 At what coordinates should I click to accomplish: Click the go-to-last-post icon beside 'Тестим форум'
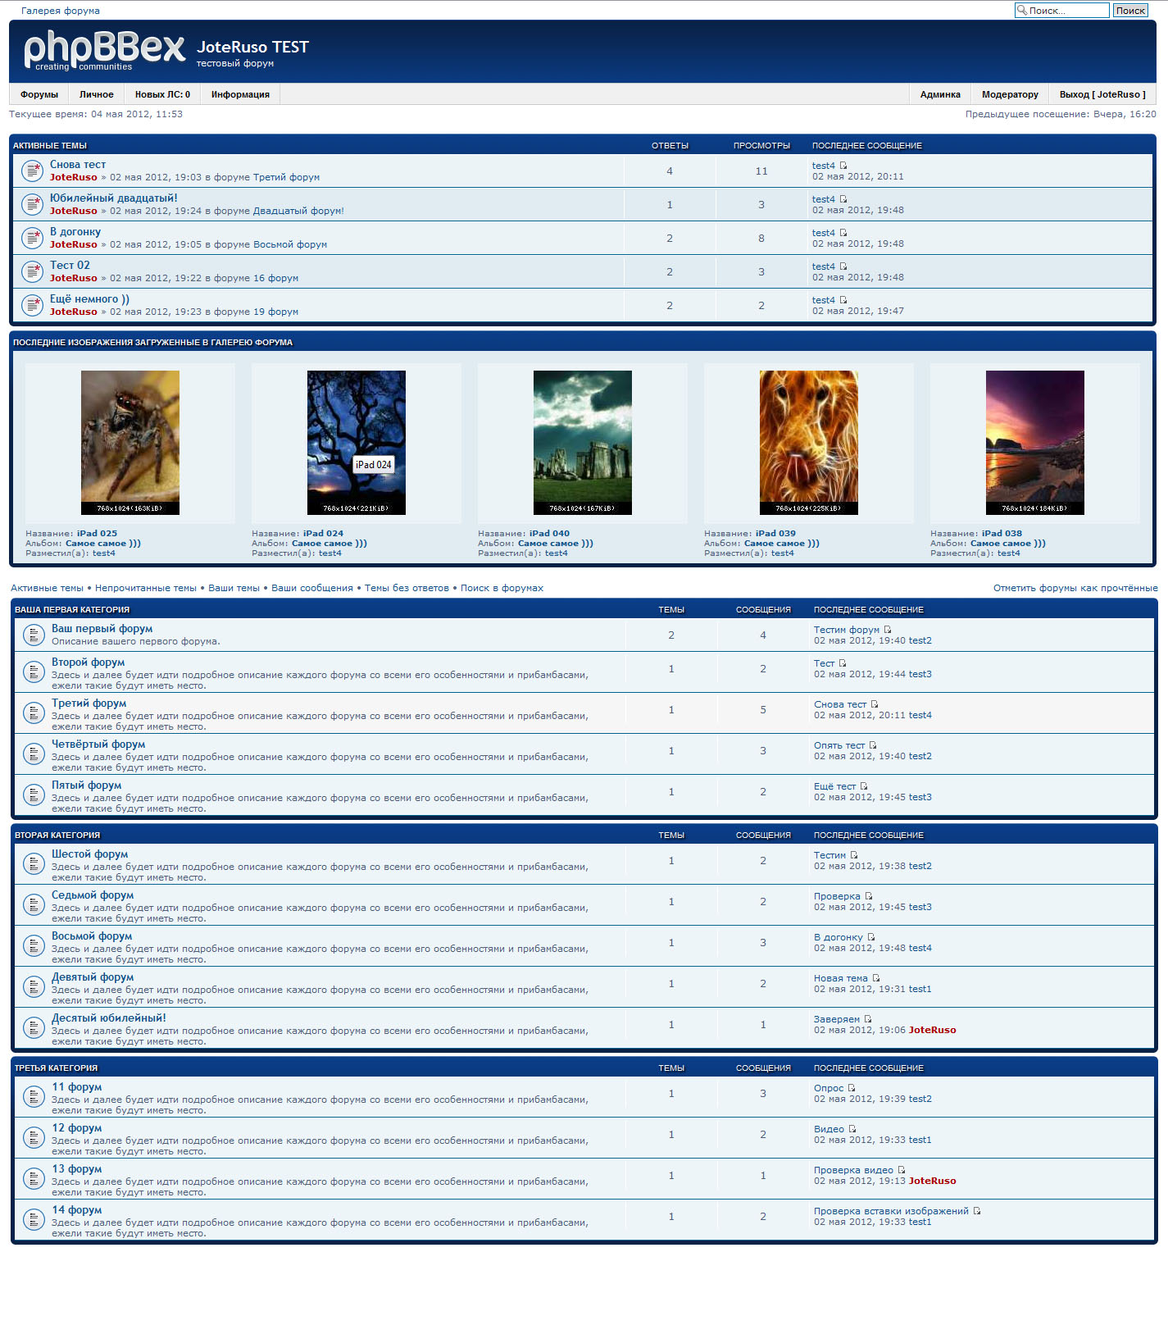click(x=888, y=630)
